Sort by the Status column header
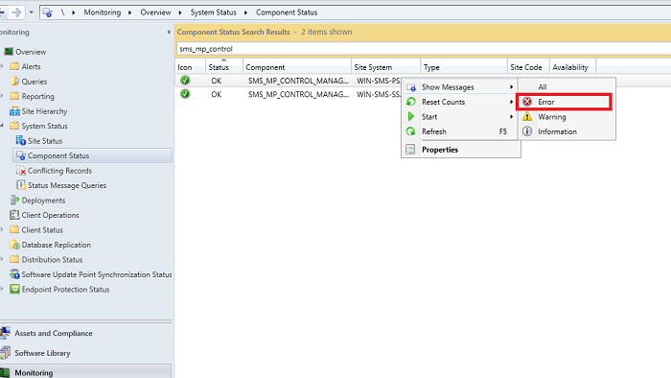 point(223,67)
